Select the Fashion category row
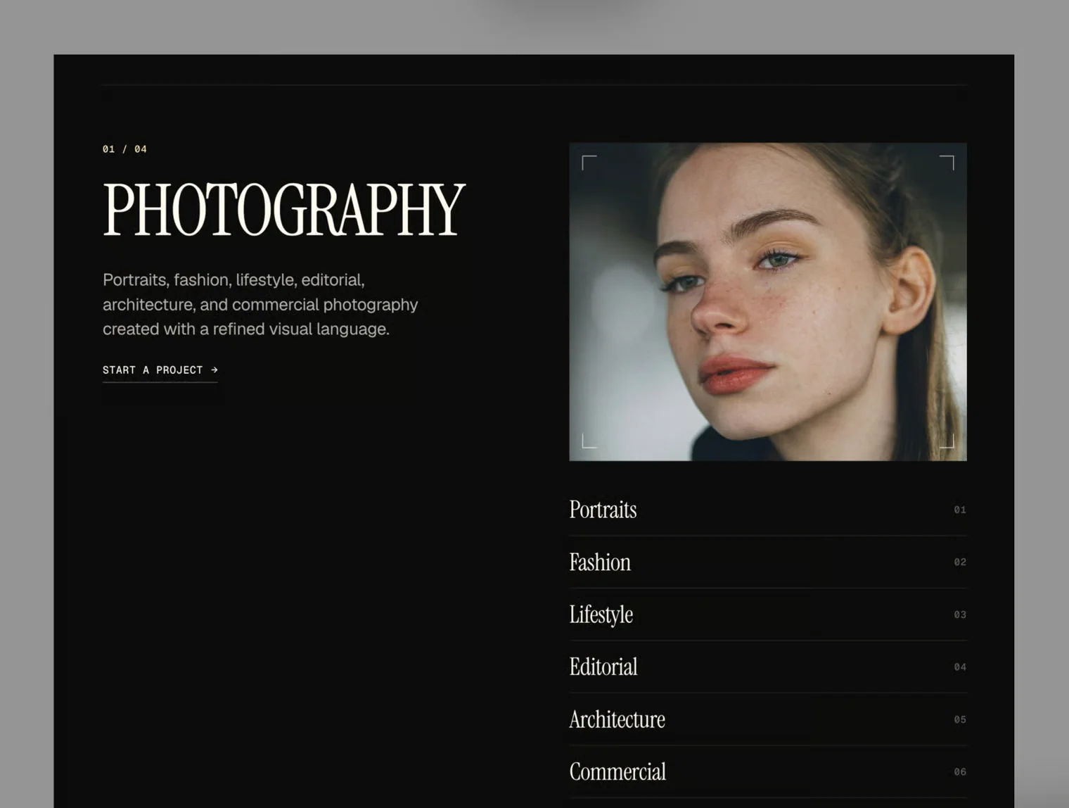Viewport: 1069px width, 808px height. 768,562
